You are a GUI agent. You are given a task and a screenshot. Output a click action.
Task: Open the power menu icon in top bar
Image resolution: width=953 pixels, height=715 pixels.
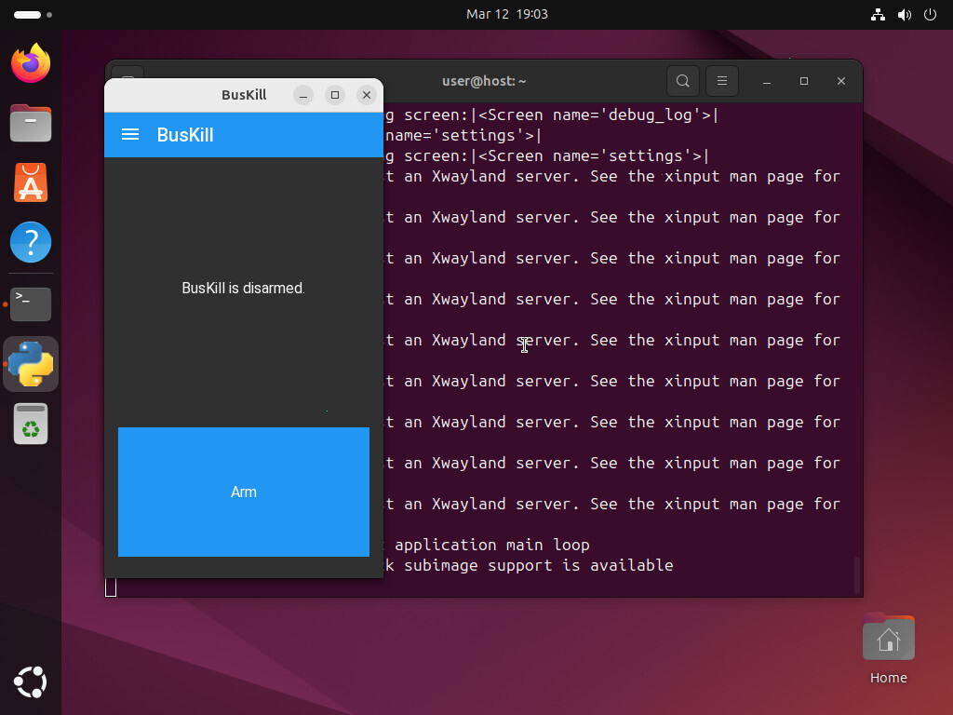(x=929, y=15)
